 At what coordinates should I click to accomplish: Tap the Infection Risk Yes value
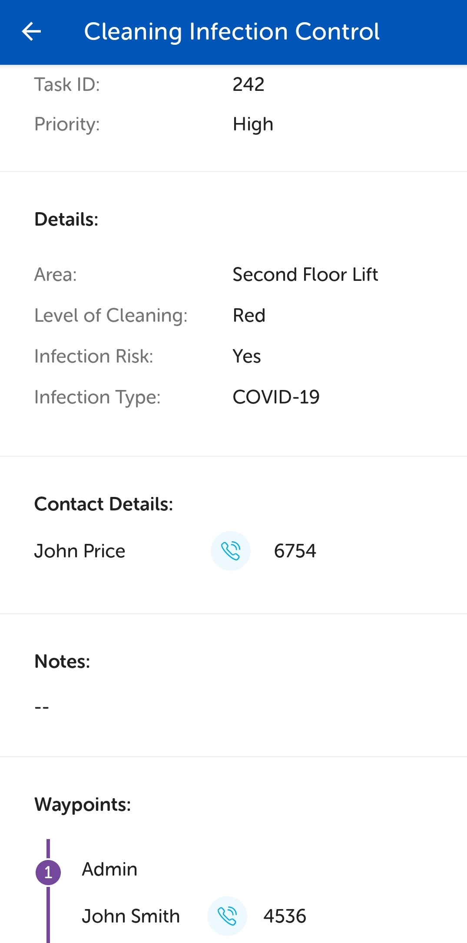click(247, 356)
